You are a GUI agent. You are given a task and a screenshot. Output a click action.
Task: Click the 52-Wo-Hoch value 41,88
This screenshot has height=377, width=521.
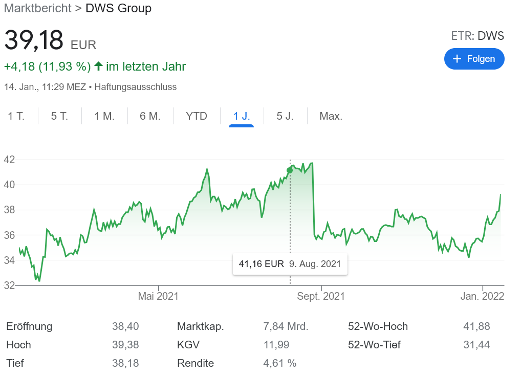click(x=476, y=326)
